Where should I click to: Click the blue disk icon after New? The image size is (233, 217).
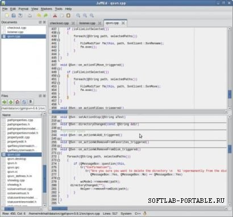[x=14, y=15]
